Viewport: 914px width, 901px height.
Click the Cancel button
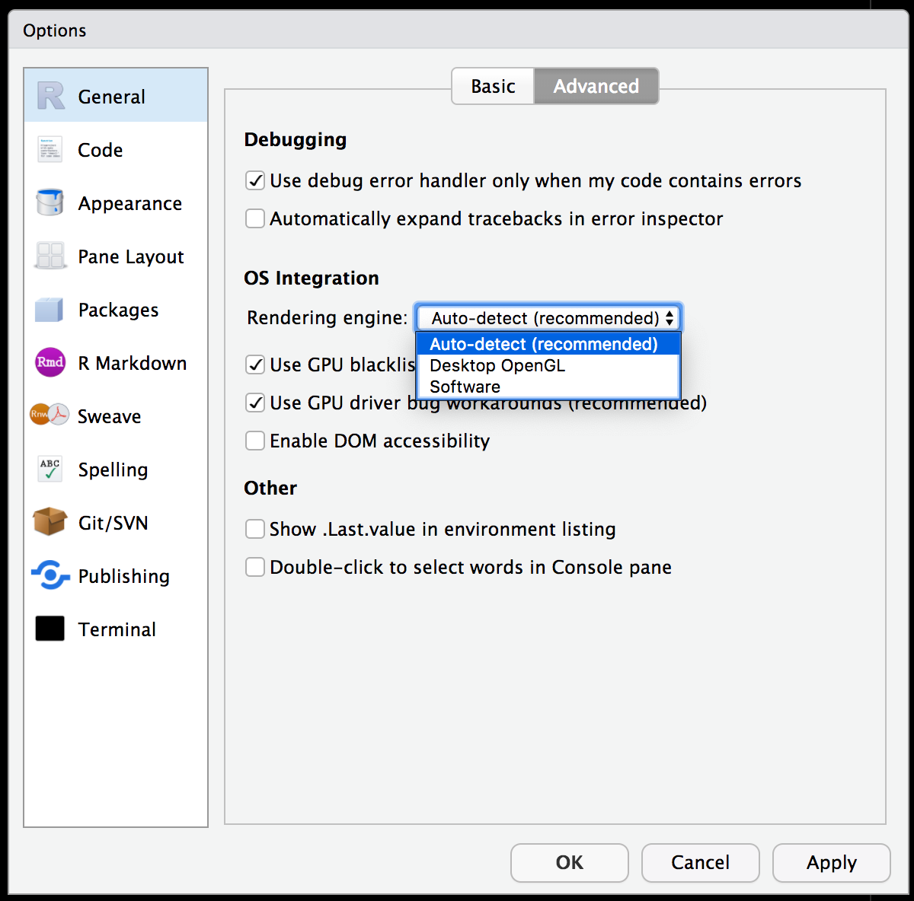tap(700, 862)
